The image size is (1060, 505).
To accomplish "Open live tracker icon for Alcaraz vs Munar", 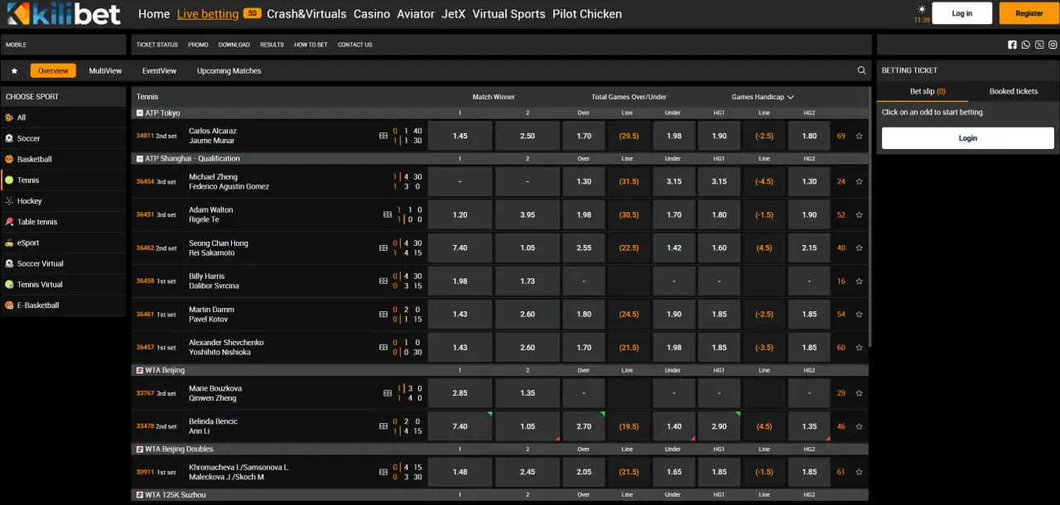I will (383, 136).
